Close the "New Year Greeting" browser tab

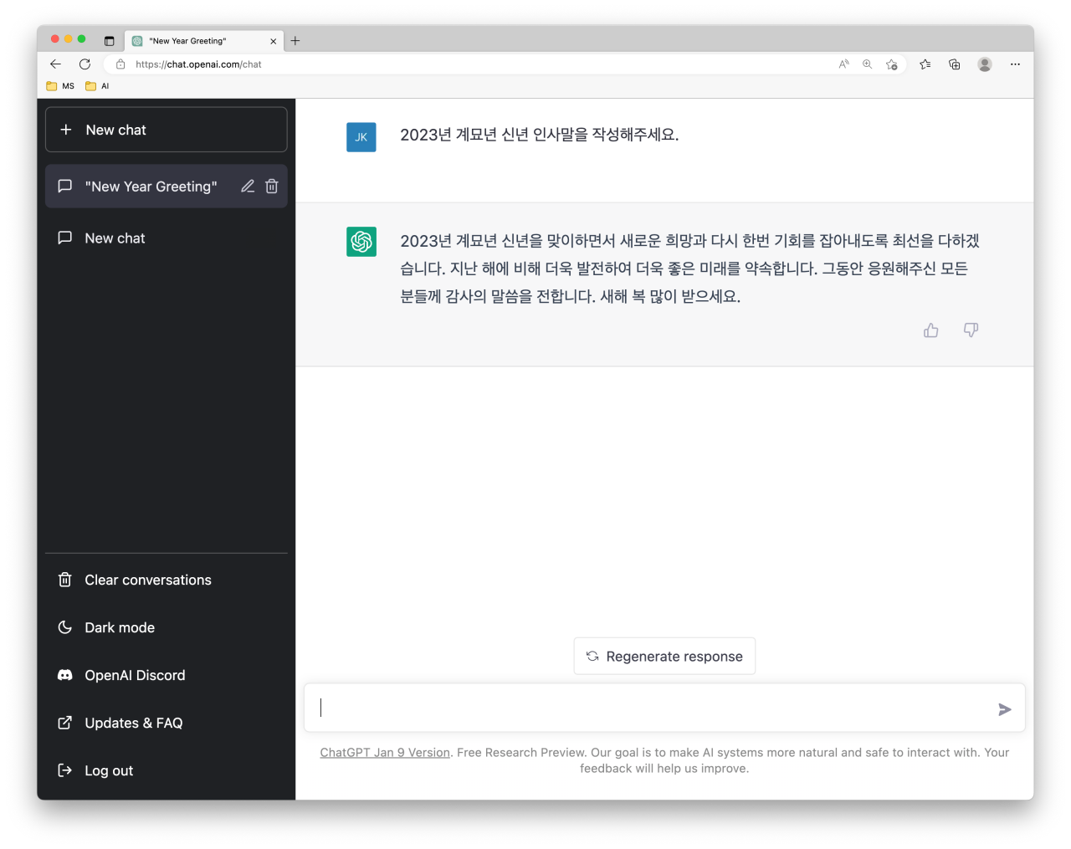point(274,41)
